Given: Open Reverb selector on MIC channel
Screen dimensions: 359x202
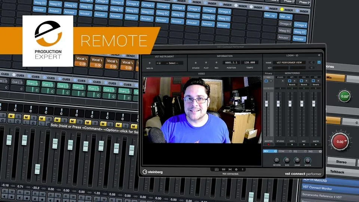Looking at the screenshot, I should (304, 85).
